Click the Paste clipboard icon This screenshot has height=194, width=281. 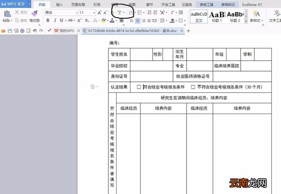(x=7, y=14)
